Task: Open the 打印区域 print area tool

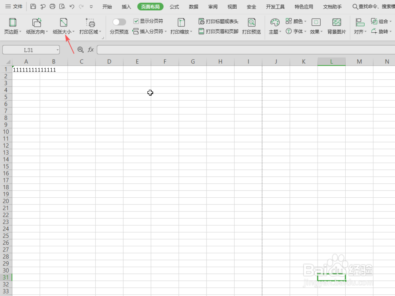Action: [90, 26]
